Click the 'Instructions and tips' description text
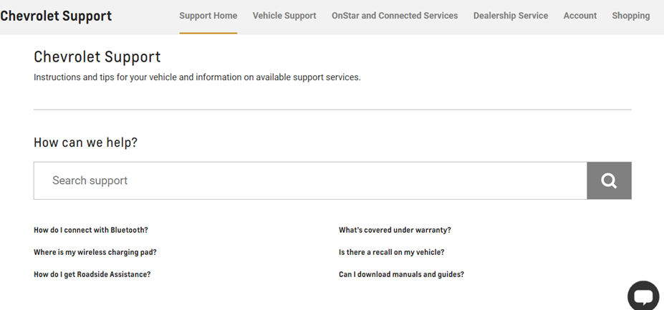The height and width of the screenshot is (310, 664). [197, 77]
